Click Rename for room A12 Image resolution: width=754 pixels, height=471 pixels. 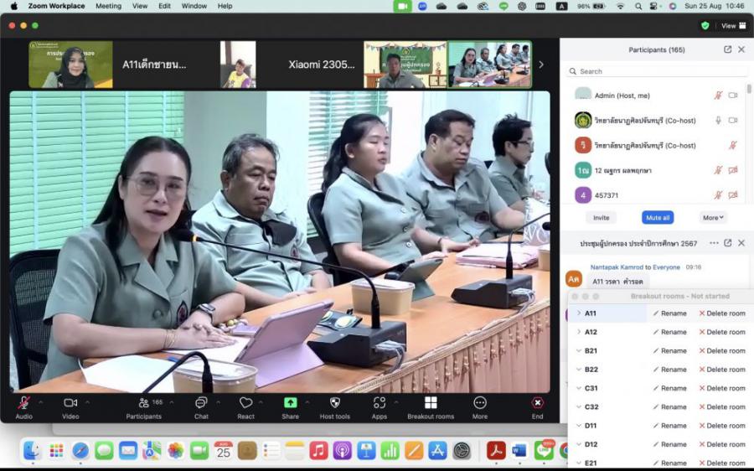669,332
